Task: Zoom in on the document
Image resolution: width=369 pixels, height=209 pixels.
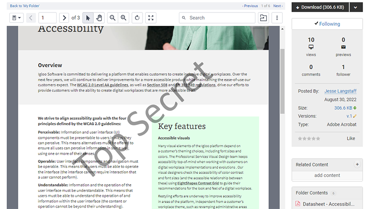Action: point(124,18)
